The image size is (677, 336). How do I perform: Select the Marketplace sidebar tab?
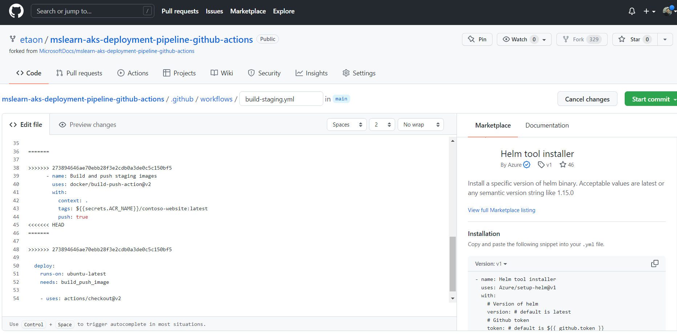[493, 125]
